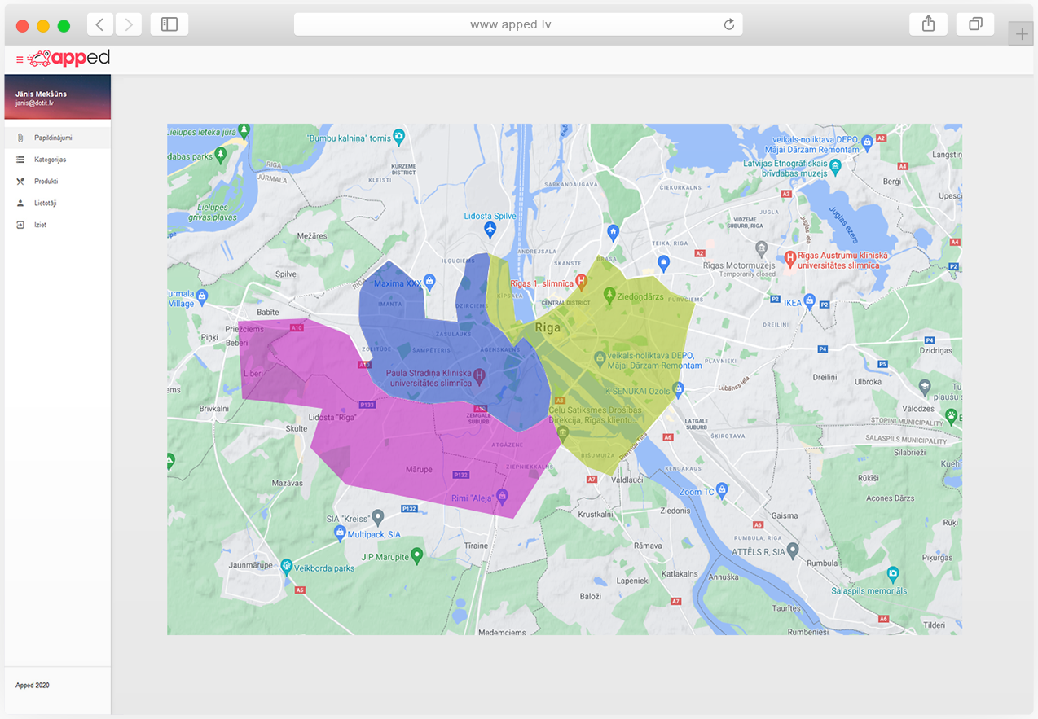1038x719 pixels.
Task: Click the Lidosta Spilve airplane marker
Action: click(490, 230)
